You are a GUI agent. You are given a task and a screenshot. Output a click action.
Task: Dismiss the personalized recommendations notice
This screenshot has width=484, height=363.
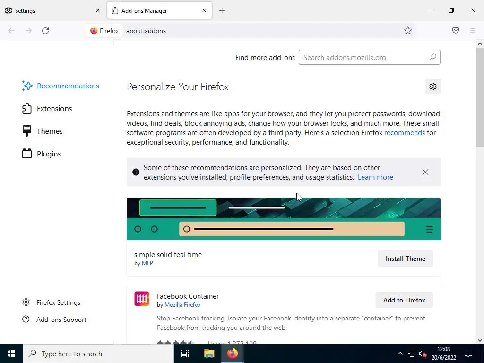coord(425,172)
